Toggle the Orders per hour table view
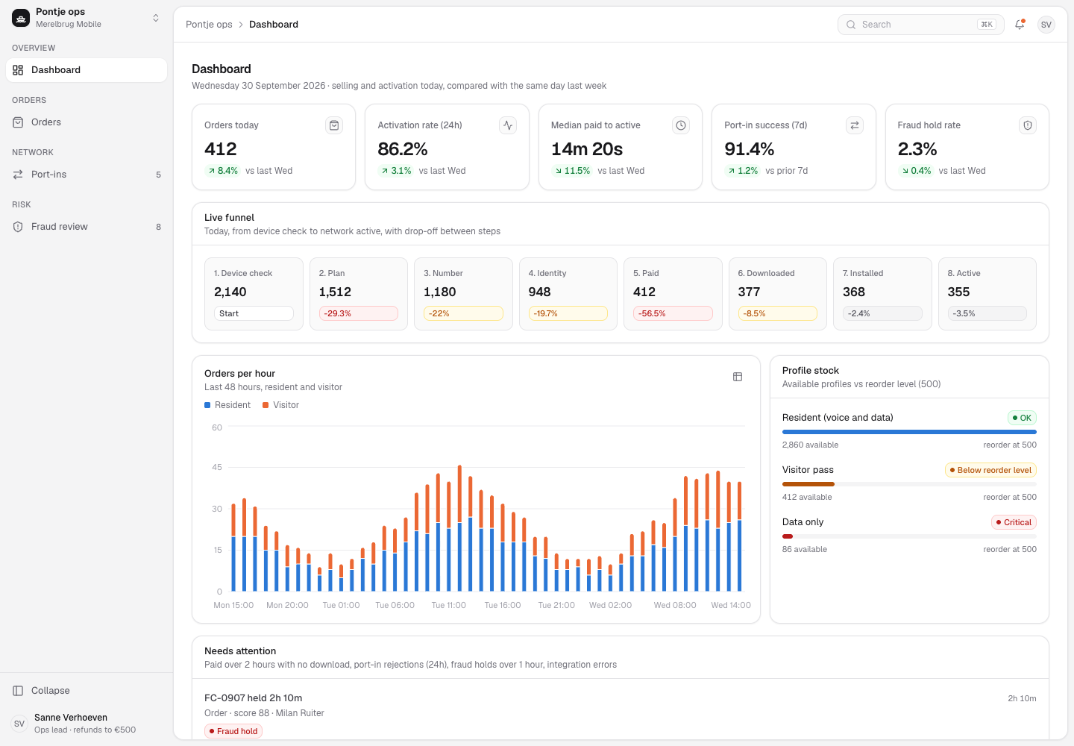Viewport: 1074px width, 746px height. 738,377
